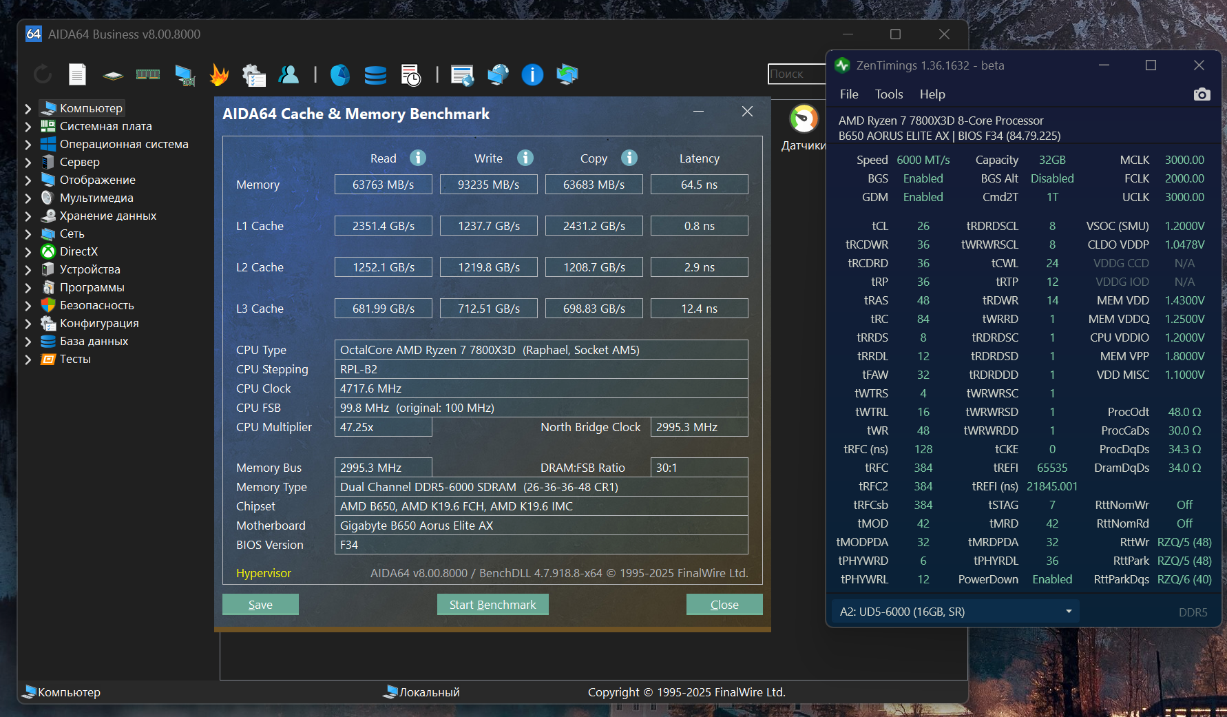The height and width of the screenshot is (717, 1227).
Task: Click the Поиск search field
Action: 797,74
